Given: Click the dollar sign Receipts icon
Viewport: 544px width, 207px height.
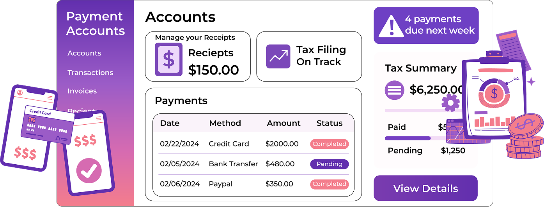Looking at the screenshot, I should click(x=168, y=59).
